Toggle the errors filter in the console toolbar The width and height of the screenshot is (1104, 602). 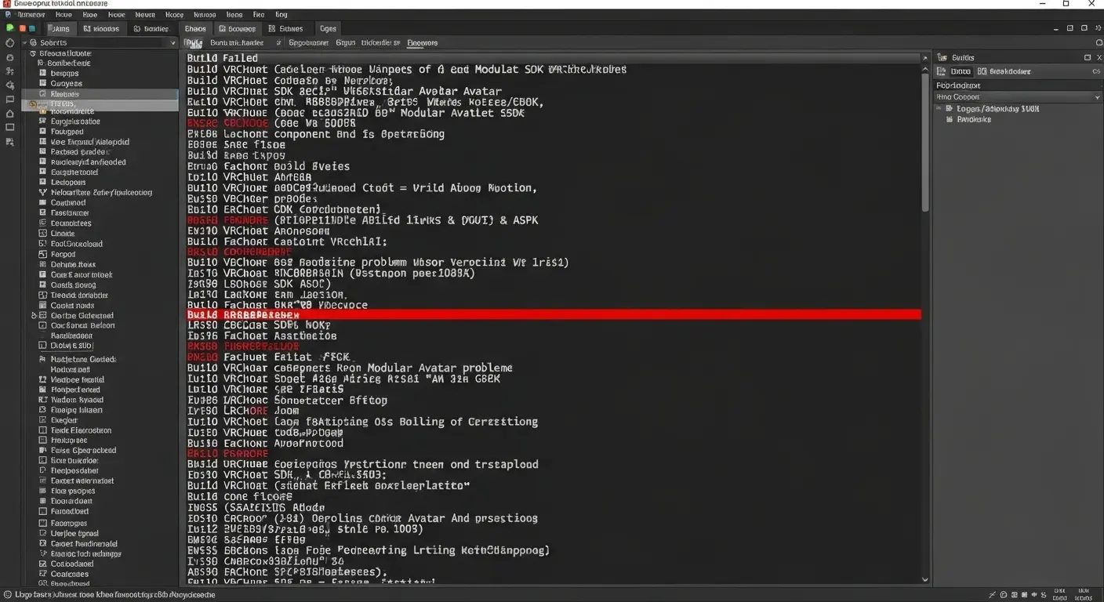click(x=346, y=42)
